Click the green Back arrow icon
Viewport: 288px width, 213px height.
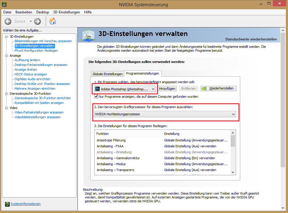coord(8,21)
